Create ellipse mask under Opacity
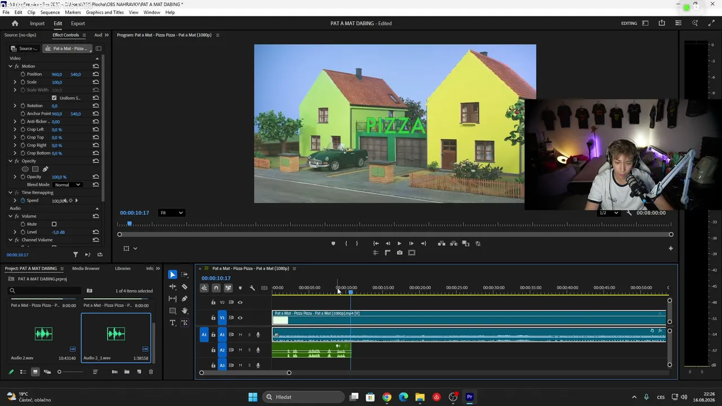The width and height of the screenshot is (722, 406). click(25, 169)
